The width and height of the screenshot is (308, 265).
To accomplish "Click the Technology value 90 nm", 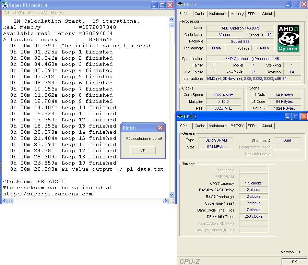I will 216,48.
